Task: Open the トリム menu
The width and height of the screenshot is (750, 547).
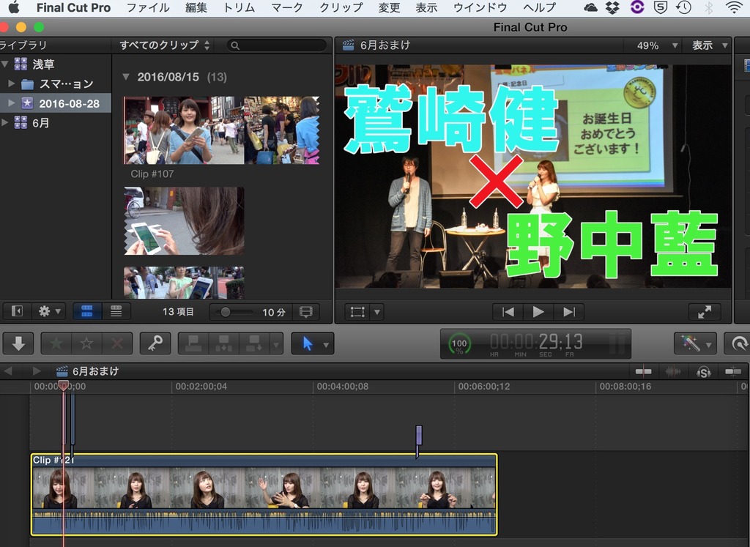Action: (239, 7)
